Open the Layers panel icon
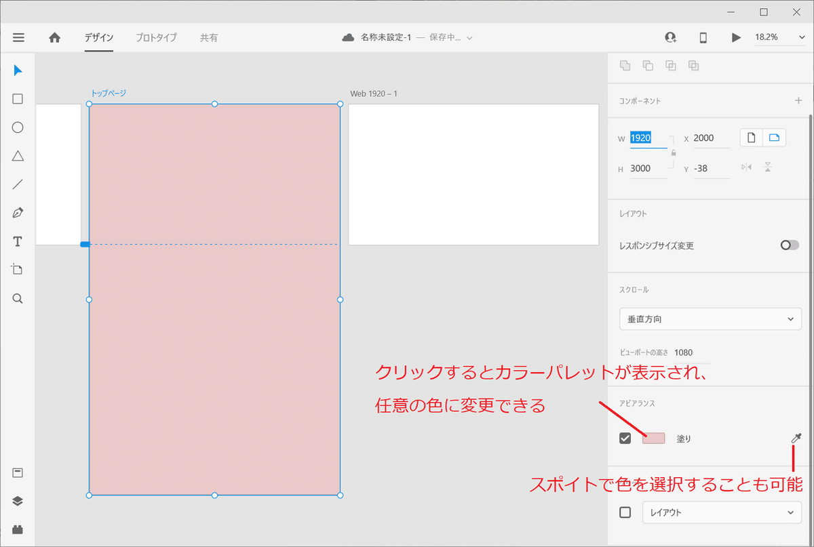Viewport: 814px width, 547px height. coord(18,502)
